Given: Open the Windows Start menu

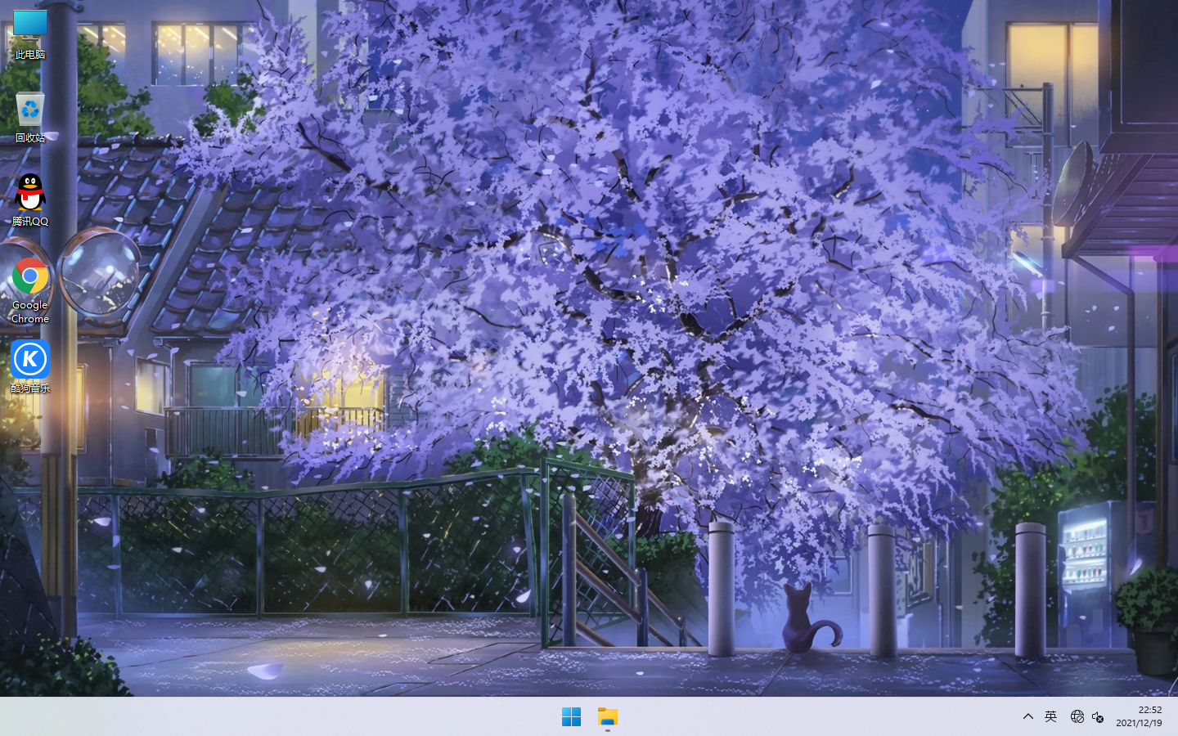Looking at the screenshot, I should [571, 717].
